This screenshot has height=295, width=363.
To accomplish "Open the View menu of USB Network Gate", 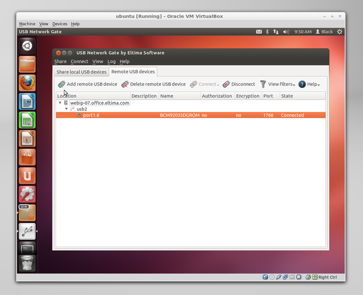I will click(98, 61).
